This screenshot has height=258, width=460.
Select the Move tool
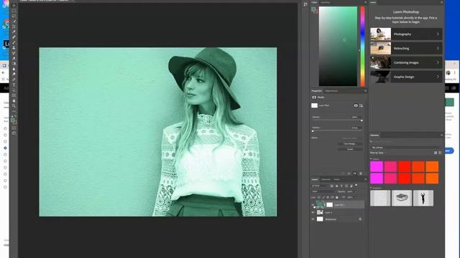(14, 5)
